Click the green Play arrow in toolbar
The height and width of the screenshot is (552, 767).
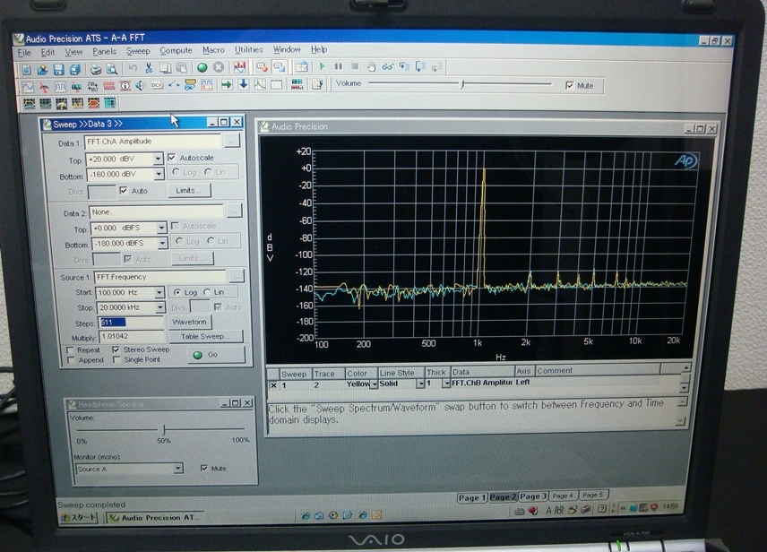(x=322, y=66)
